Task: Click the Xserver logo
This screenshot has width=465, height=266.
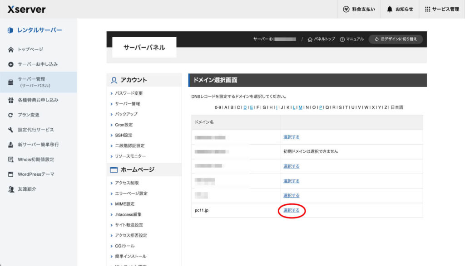Action: (26, 9)
